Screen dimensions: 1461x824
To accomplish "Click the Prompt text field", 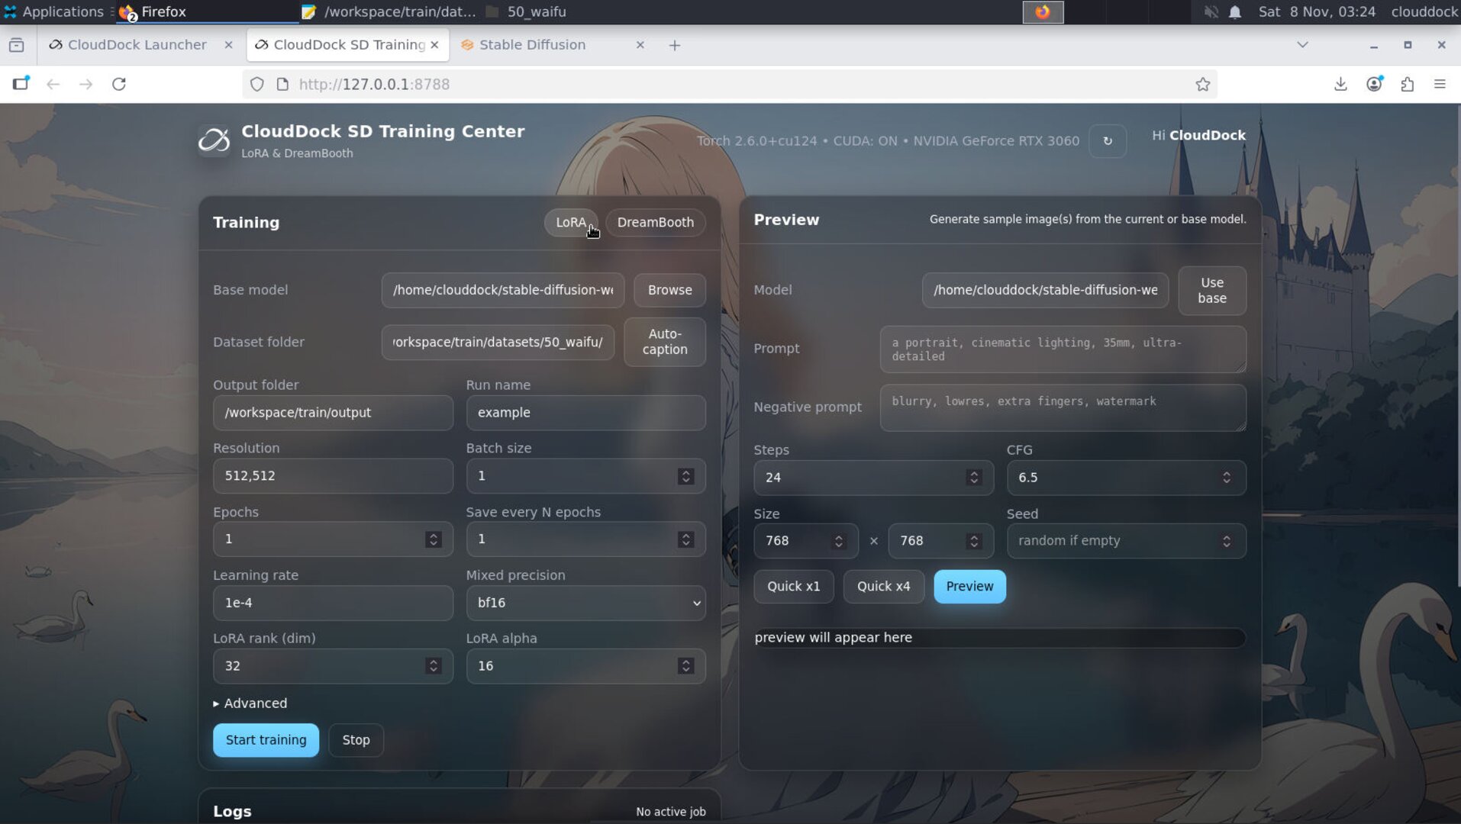I will [1062, 349].
